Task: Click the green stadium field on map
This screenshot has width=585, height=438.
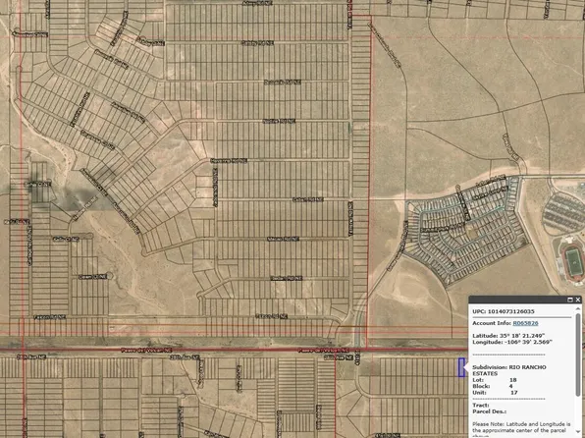Action: click(574, 262)
